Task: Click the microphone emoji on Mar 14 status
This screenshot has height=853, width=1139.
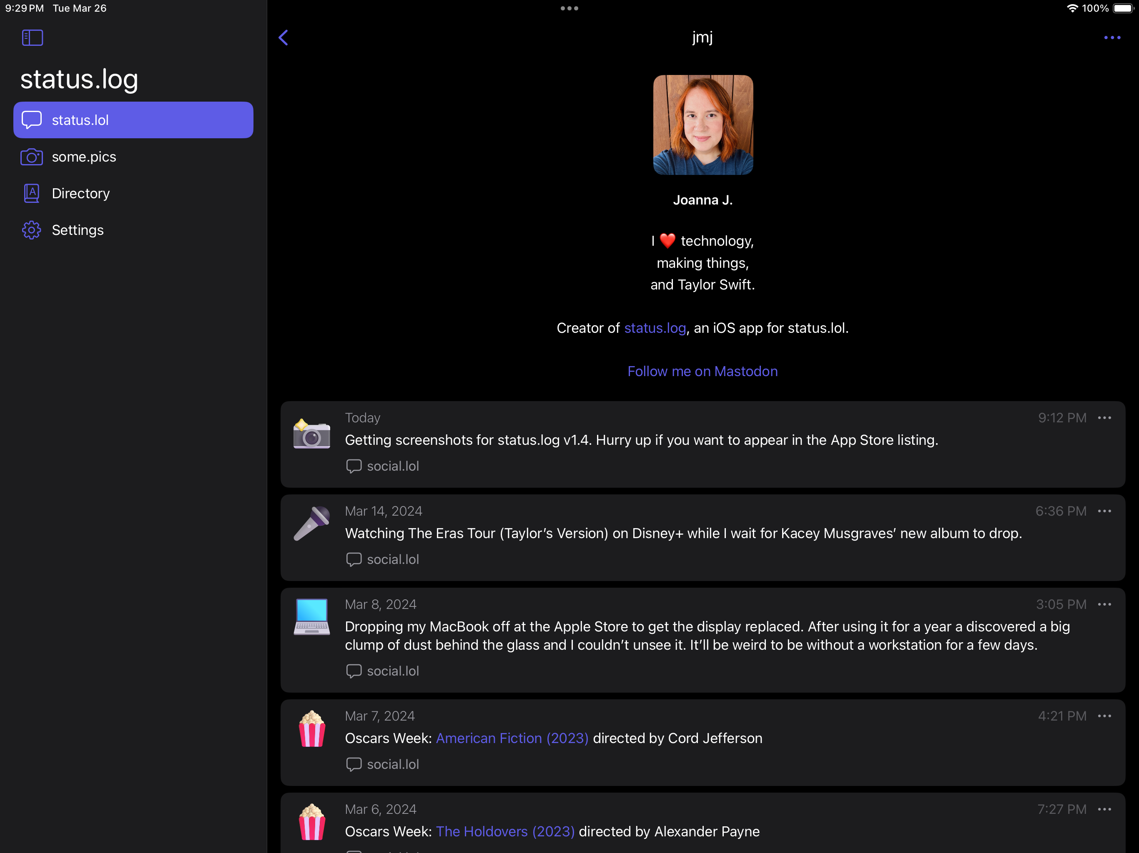Action: (x=311, y=523)
